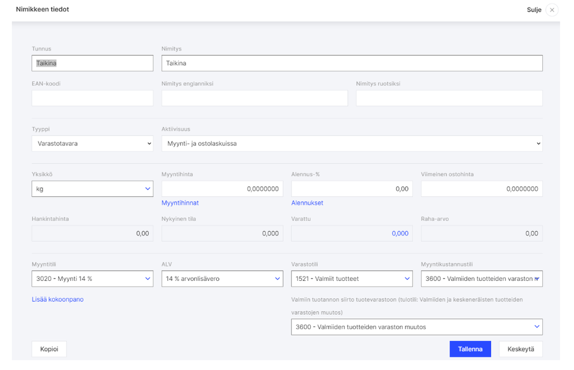The image size is (574, 370).
Task: Expand the Myyntitili account dropdown
Action: click(x=92, y=279)
